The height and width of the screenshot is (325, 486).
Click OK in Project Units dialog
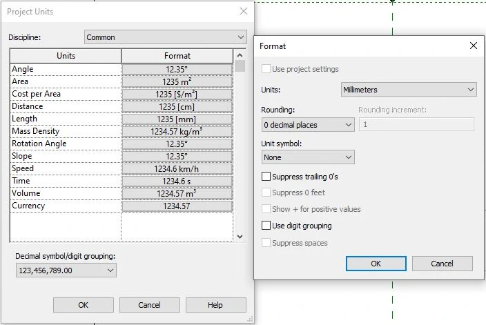pyautogui.click(x=83, y=305)
